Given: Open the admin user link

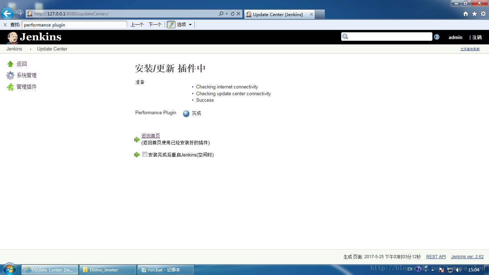Looking at the screenshot, I should 455,37.
